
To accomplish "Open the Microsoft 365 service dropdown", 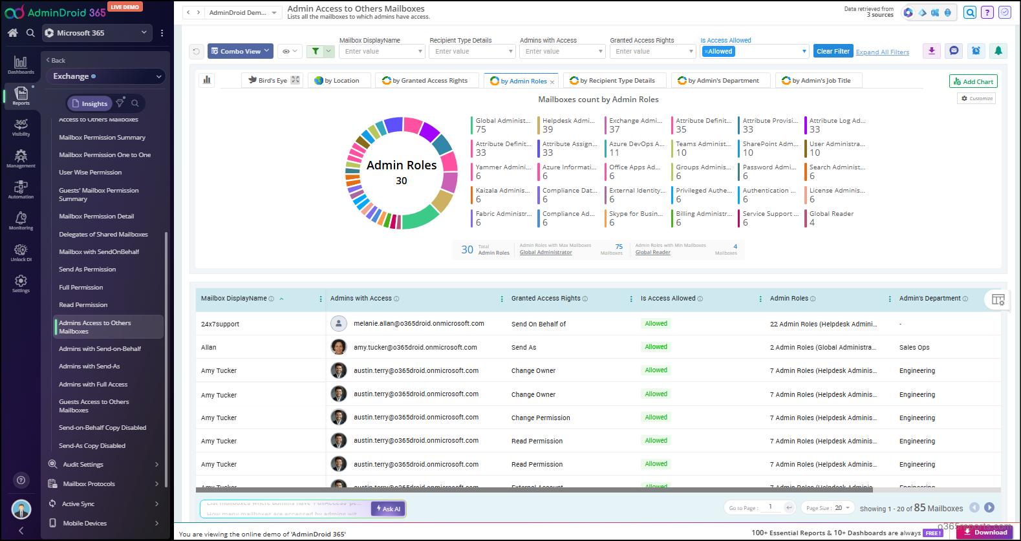I will 97,33.
